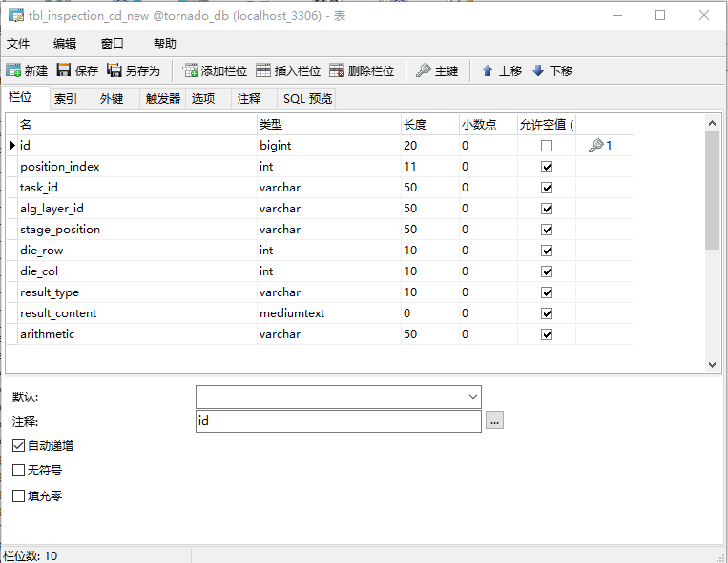Enable the 填充零 zerofill checkbox
Viewport: 728px width, 563px height.
tap(19, 496)
